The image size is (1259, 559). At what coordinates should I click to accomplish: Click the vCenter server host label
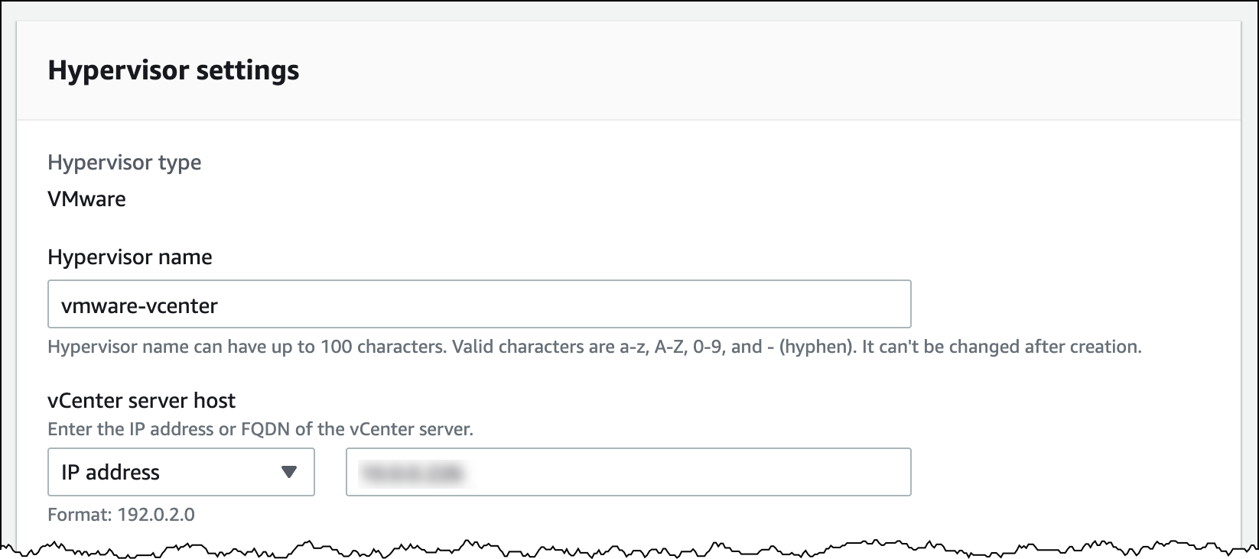tap(142, 401)
